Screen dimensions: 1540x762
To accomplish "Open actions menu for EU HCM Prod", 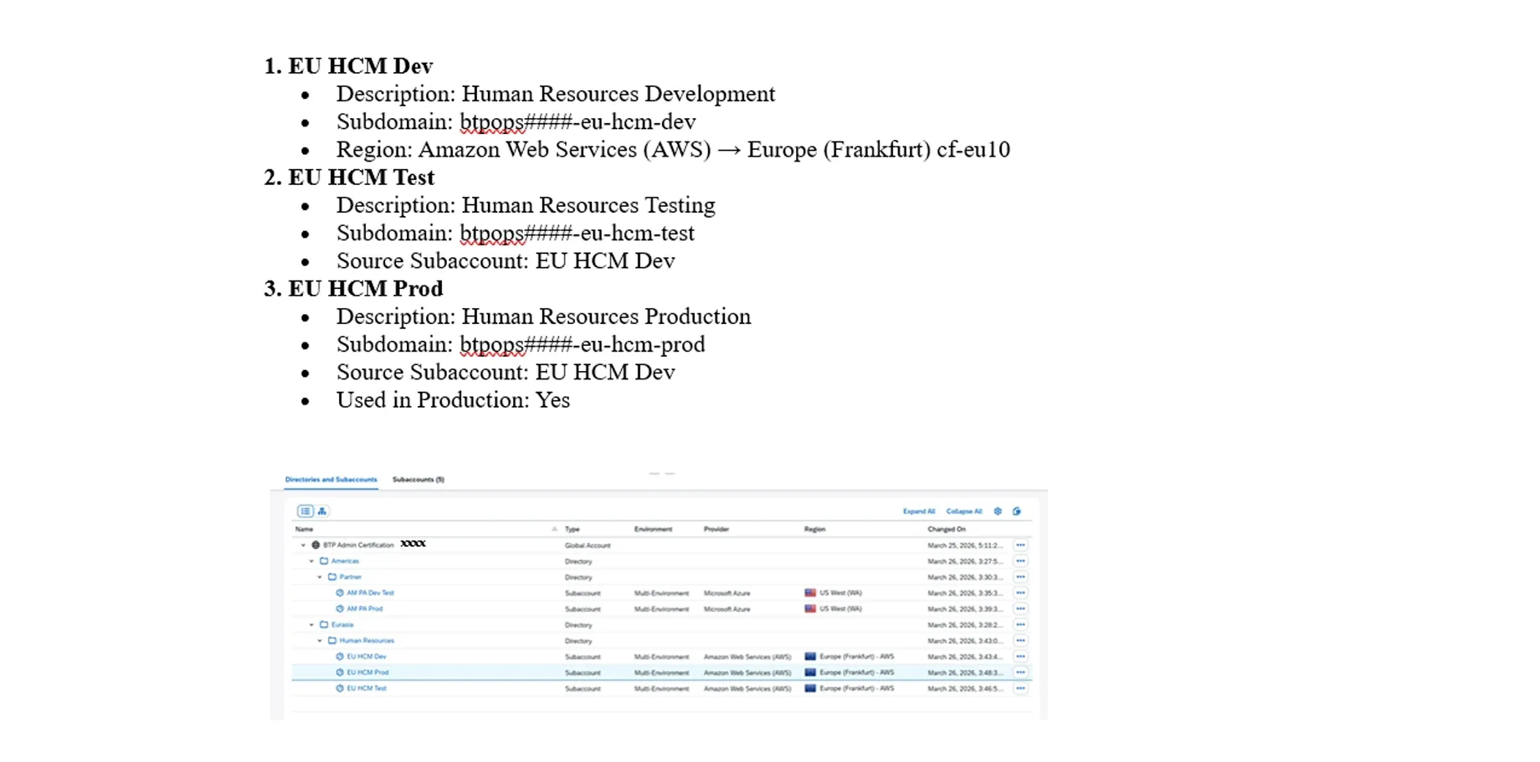I will (x=1020, y=672).
